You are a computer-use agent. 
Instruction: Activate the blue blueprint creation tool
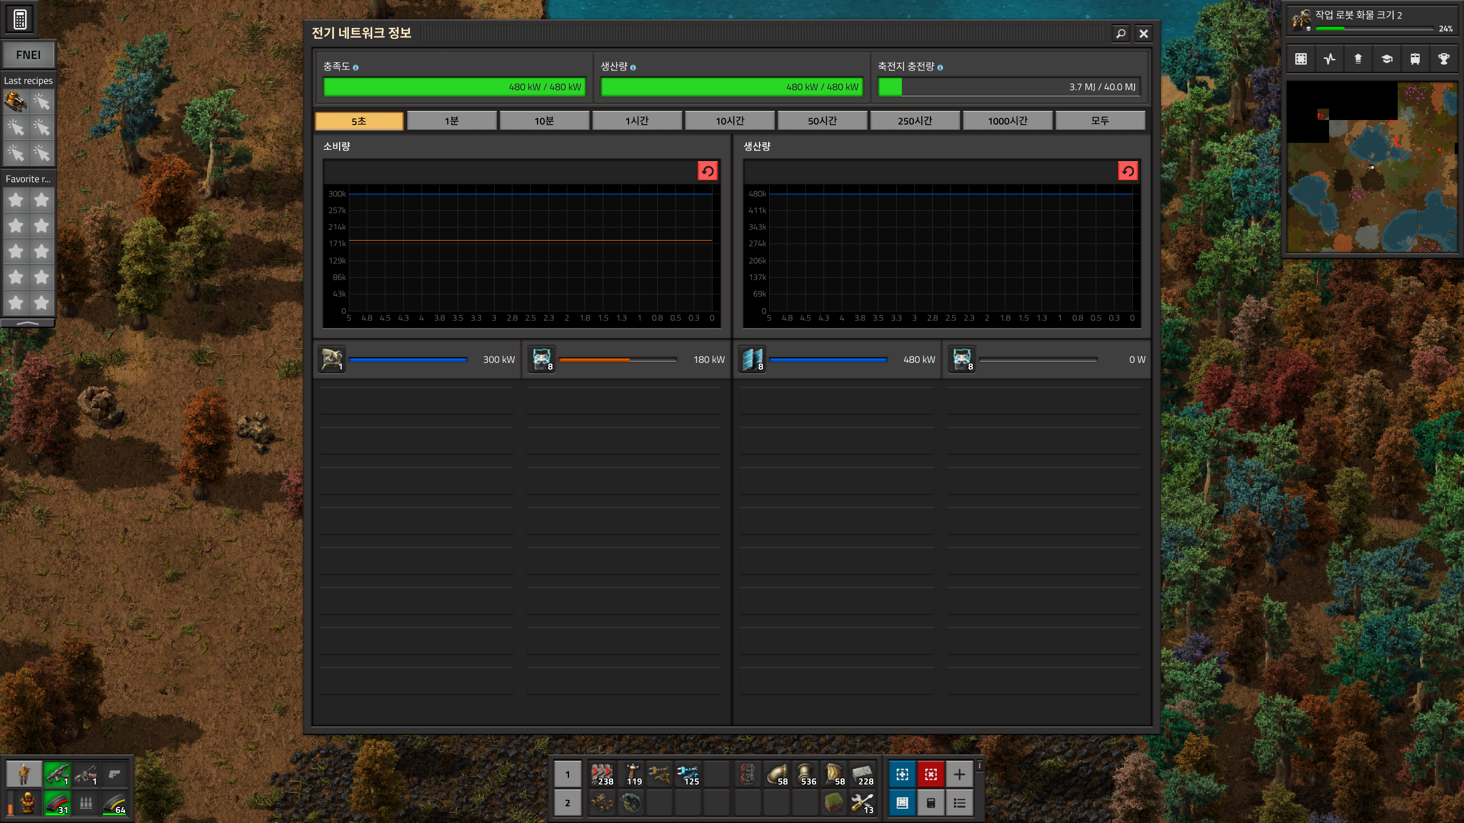[902, 774]
